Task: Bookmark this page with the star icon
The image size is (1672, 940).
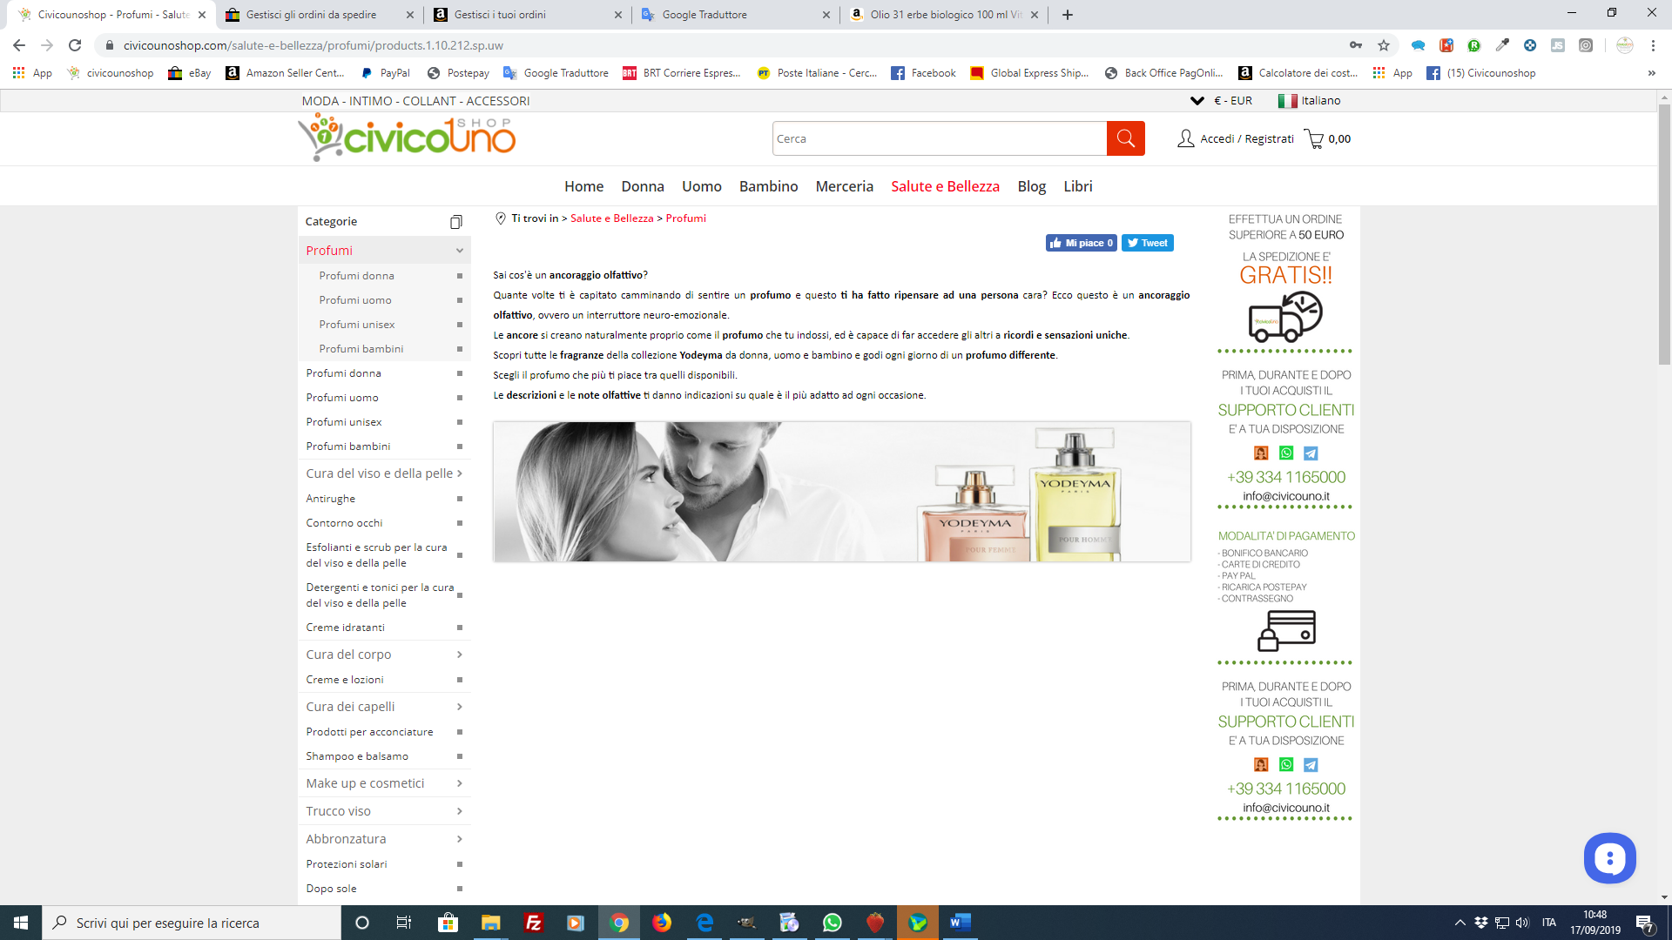Action: coord(1384,45)
